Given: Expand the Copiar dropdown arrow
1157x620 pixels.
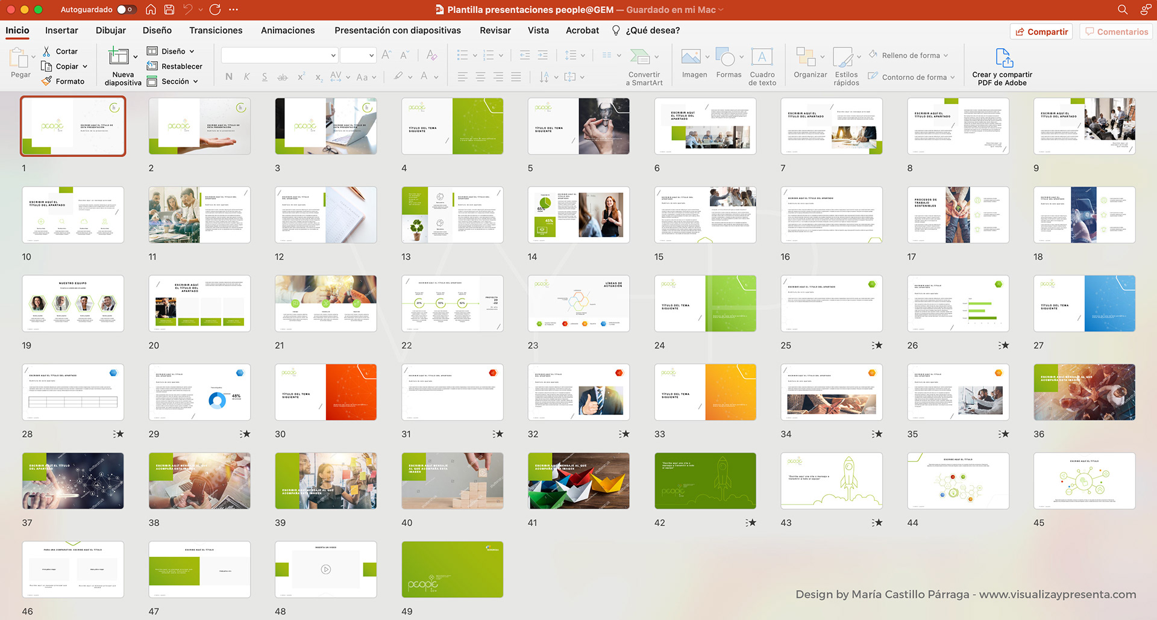Looking at the screenshot, I should click(x=85, y=66).
